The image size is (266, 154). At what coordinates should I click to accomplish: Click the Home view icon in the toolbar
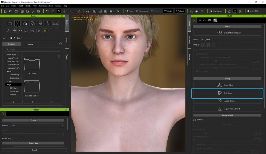click(x=88, y=11)
